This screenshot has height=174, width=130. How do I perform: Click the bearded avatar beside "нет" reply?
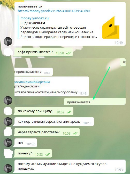[x=8, y=143]
